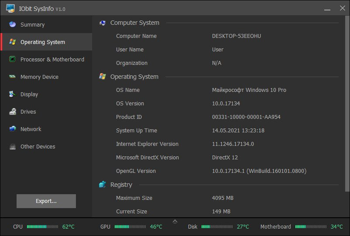Click the Product ID label
This screenshot has height=236, width=350.
pyautogui.click(x=129, y=117)
